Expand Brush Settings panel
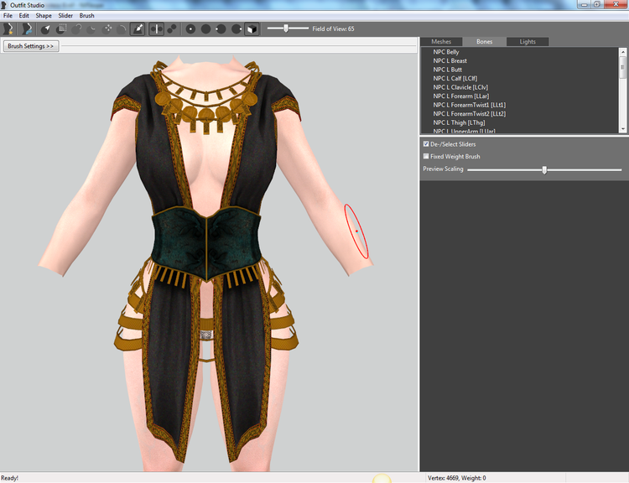Viewport: 629px width, 483px height. 31,46
